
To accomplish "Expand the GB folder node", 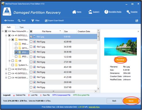I will (x=9, y=61).
